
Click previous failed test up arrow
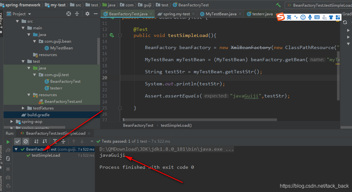pyautogui.click(x=74, y=141)
